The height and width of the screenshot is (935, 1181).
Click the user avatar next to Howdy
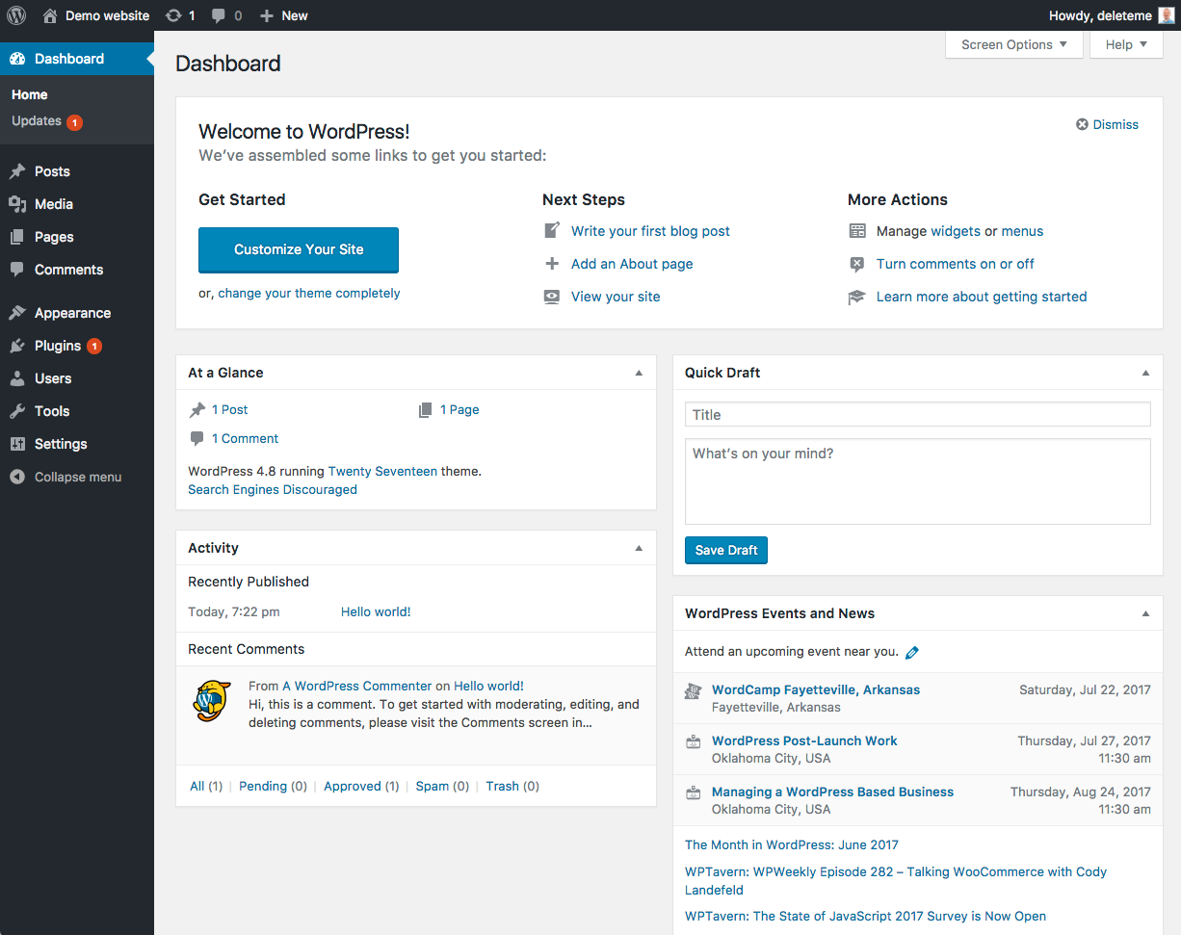(1166, 15)
